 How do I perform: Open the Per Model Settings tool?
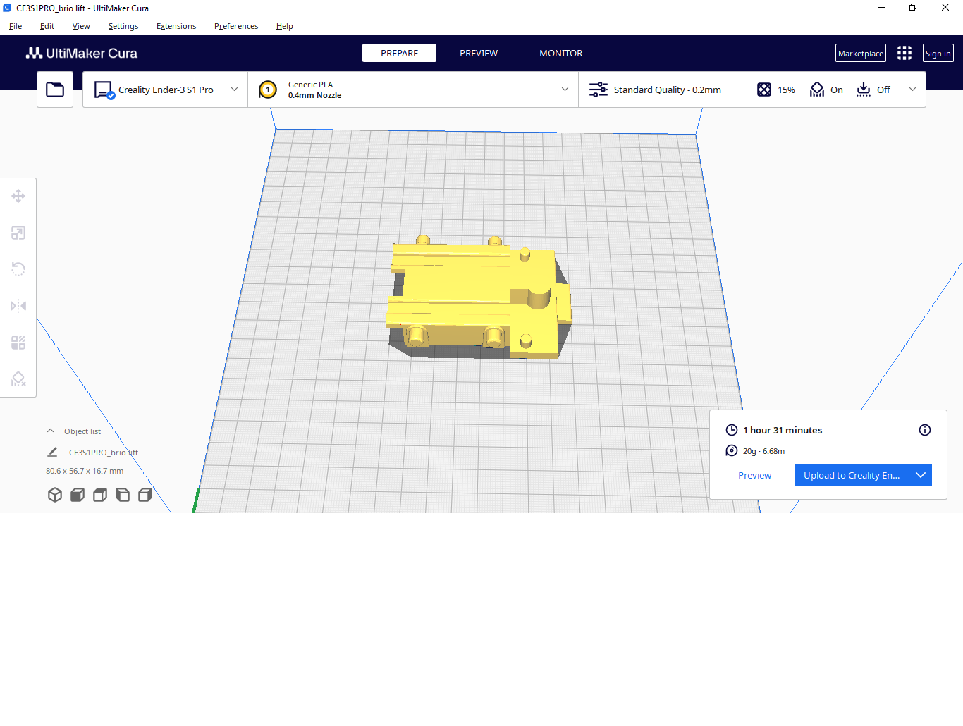click(x=18, y=343)
